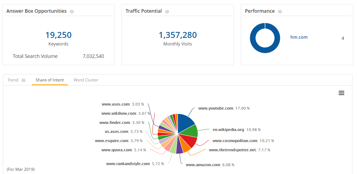Click the Total Search Volume label
This screenshot has width=357, height=174.
[x=35, y=56]
